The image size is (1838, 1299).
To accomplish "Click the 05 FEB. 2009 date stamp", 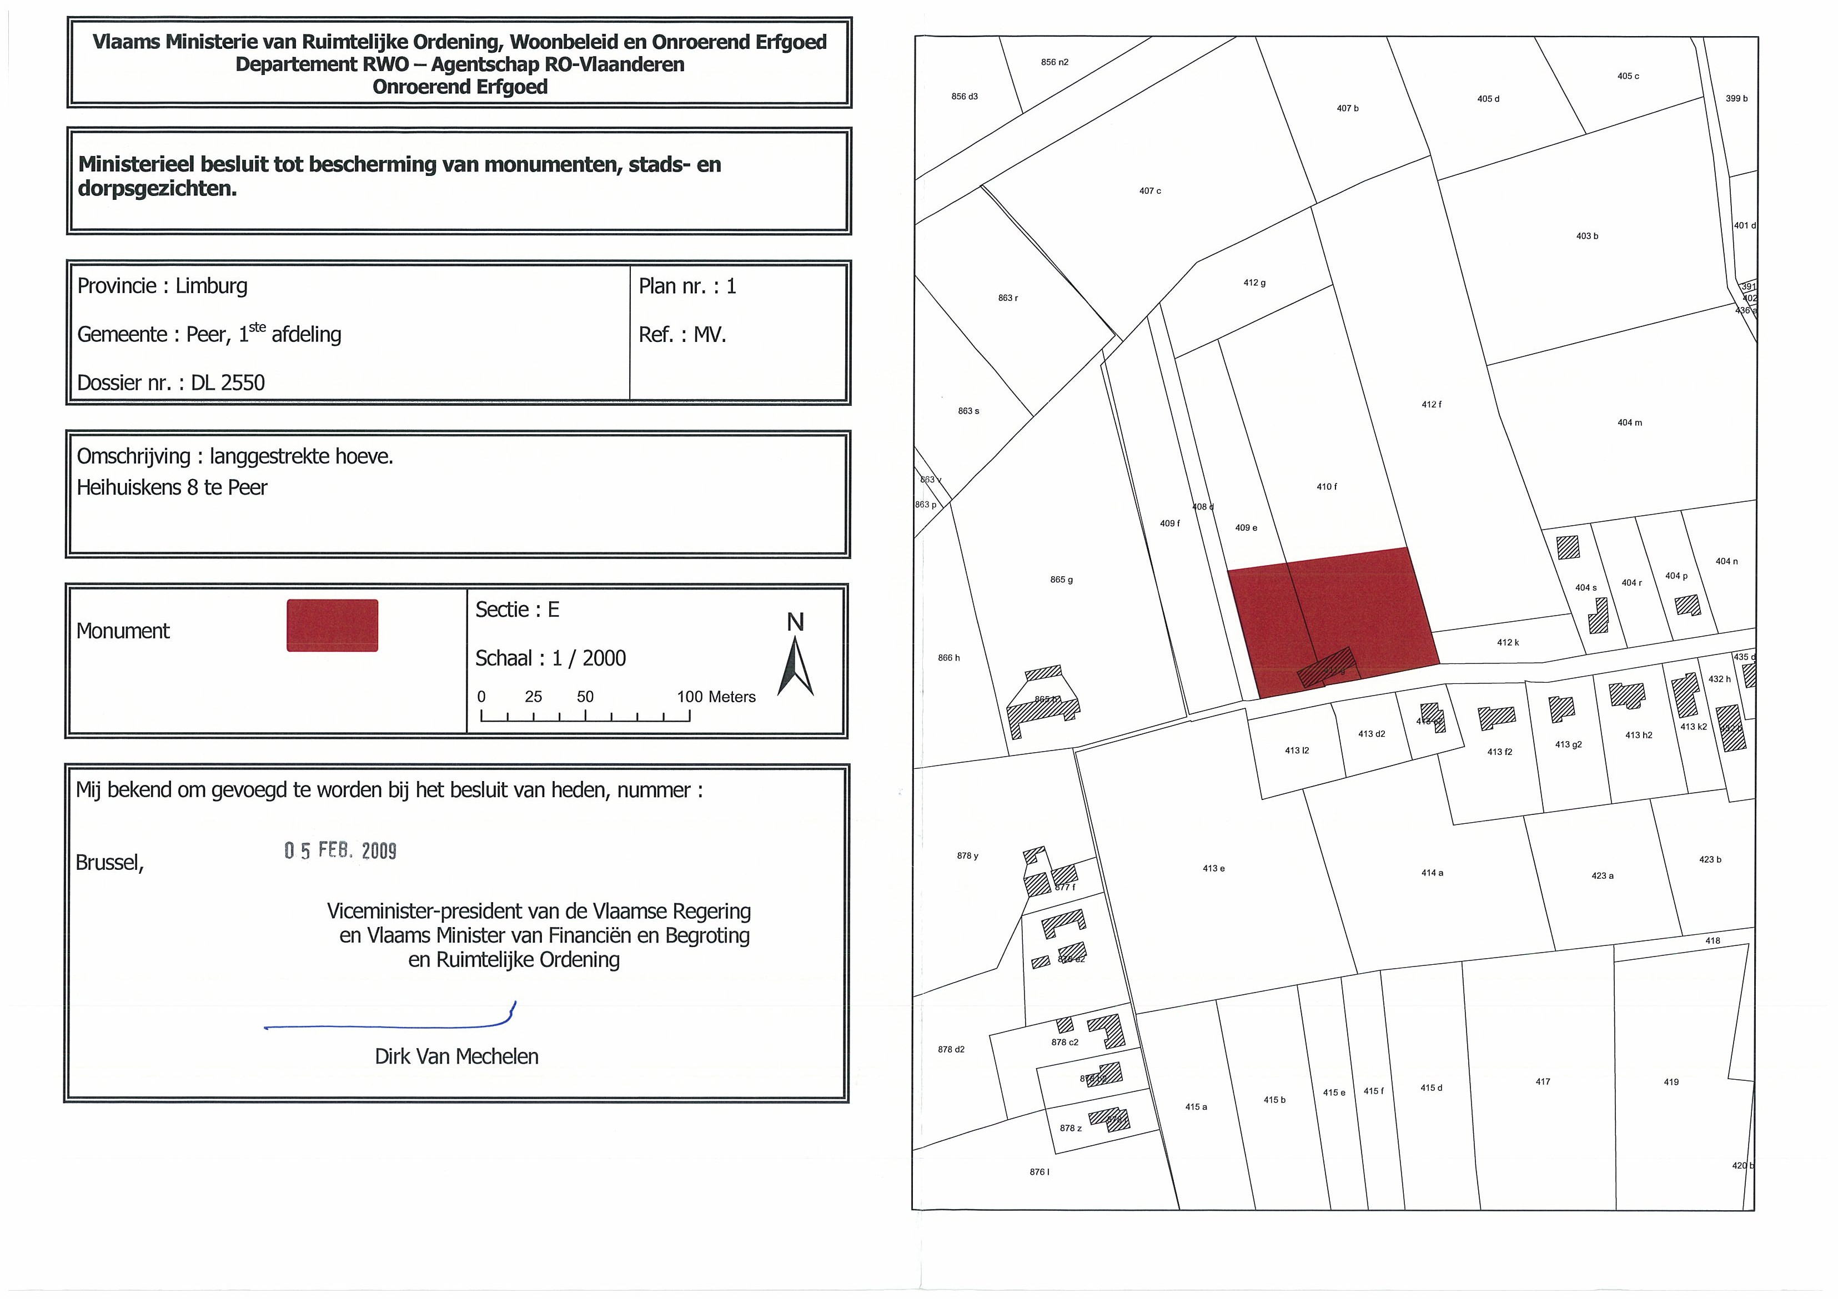I will 340,851.
